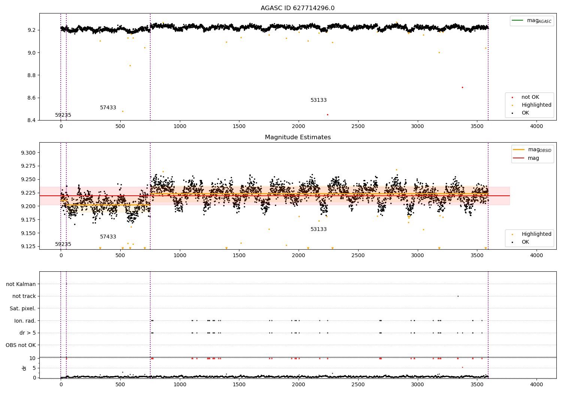Click 'OK' in the Magnitude Estimates legend
The image size is (562, 393).
(525, 242)
